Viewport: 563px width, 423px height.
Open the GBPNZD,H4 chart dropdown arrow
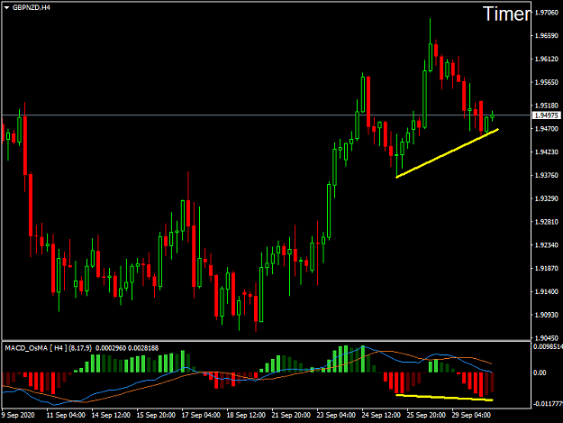point(6,7)
